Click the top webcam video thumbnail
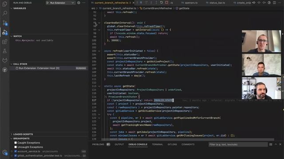Image resolution: width=284 pixels, height=159 pixels. (x=261, y=41)
